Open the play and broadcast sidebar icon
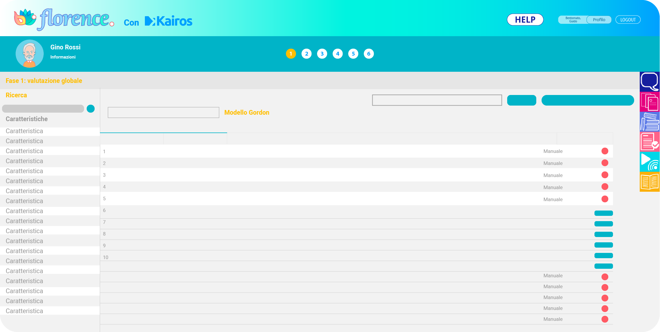 pos(649,161)
